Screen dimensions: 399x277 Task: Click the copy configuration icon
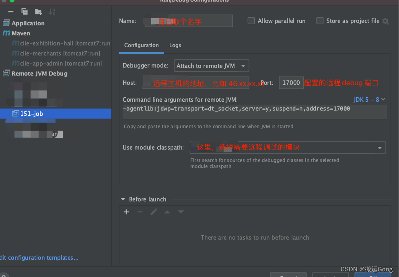(25, 11)
